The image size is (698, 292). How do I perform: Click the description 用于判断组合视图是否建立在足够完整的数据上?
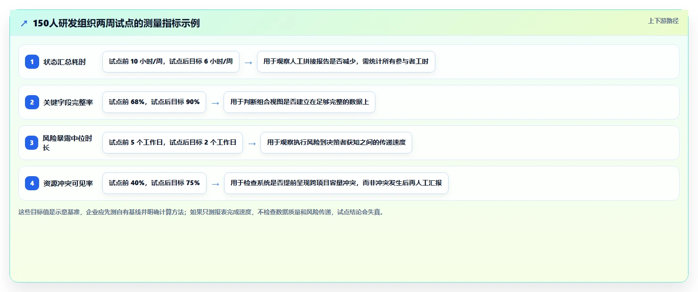[x=299, y=102]
